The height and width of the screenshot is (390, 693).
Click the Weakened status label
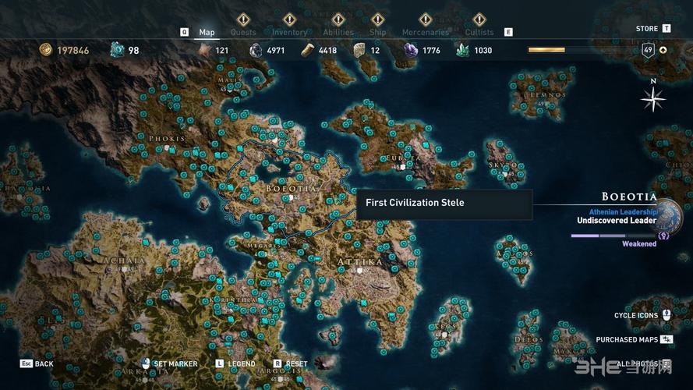(639, 243)
